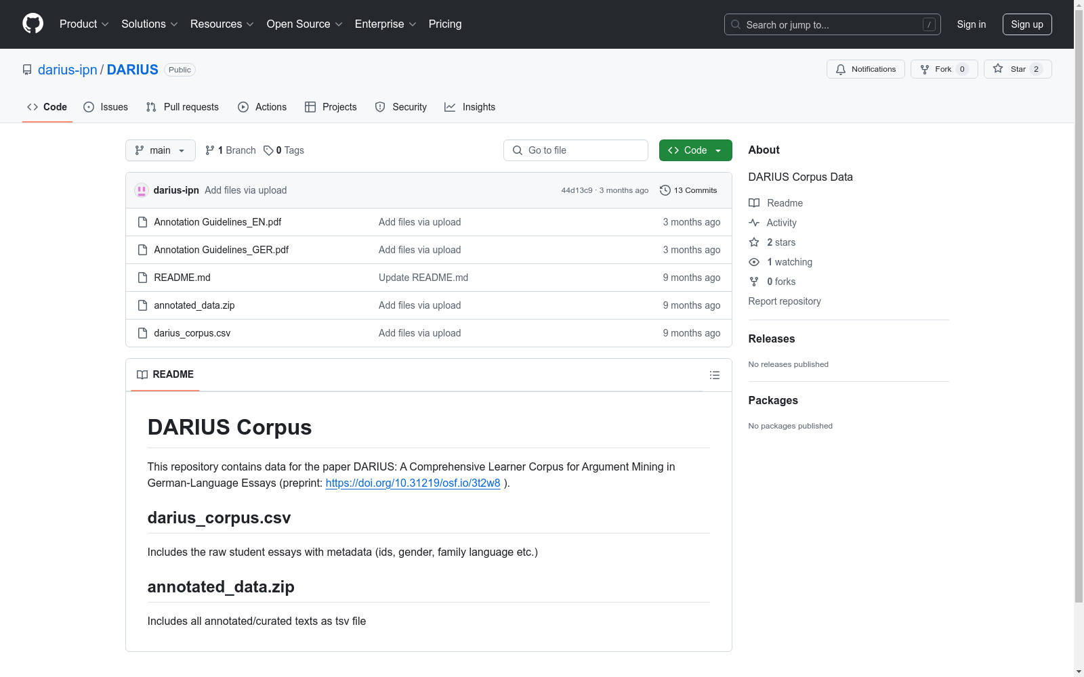1084x677 pixels.
Task: Click the page vertical scrollbar
Action: 1079,305
